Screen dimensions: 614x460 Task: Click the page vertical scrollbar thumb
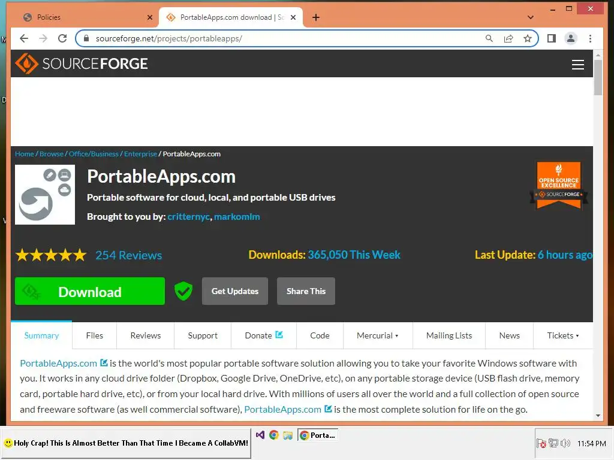(598, 77)
